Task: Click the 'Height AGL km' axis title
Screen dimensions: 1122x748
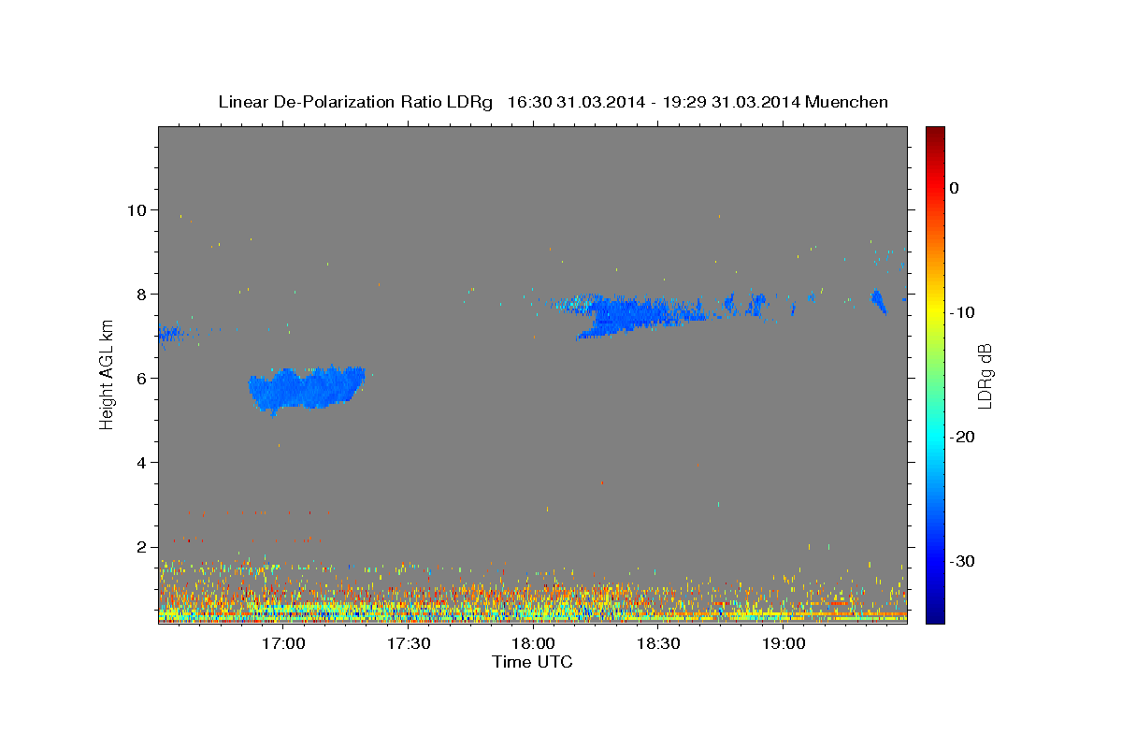Action: pos(108,374)
